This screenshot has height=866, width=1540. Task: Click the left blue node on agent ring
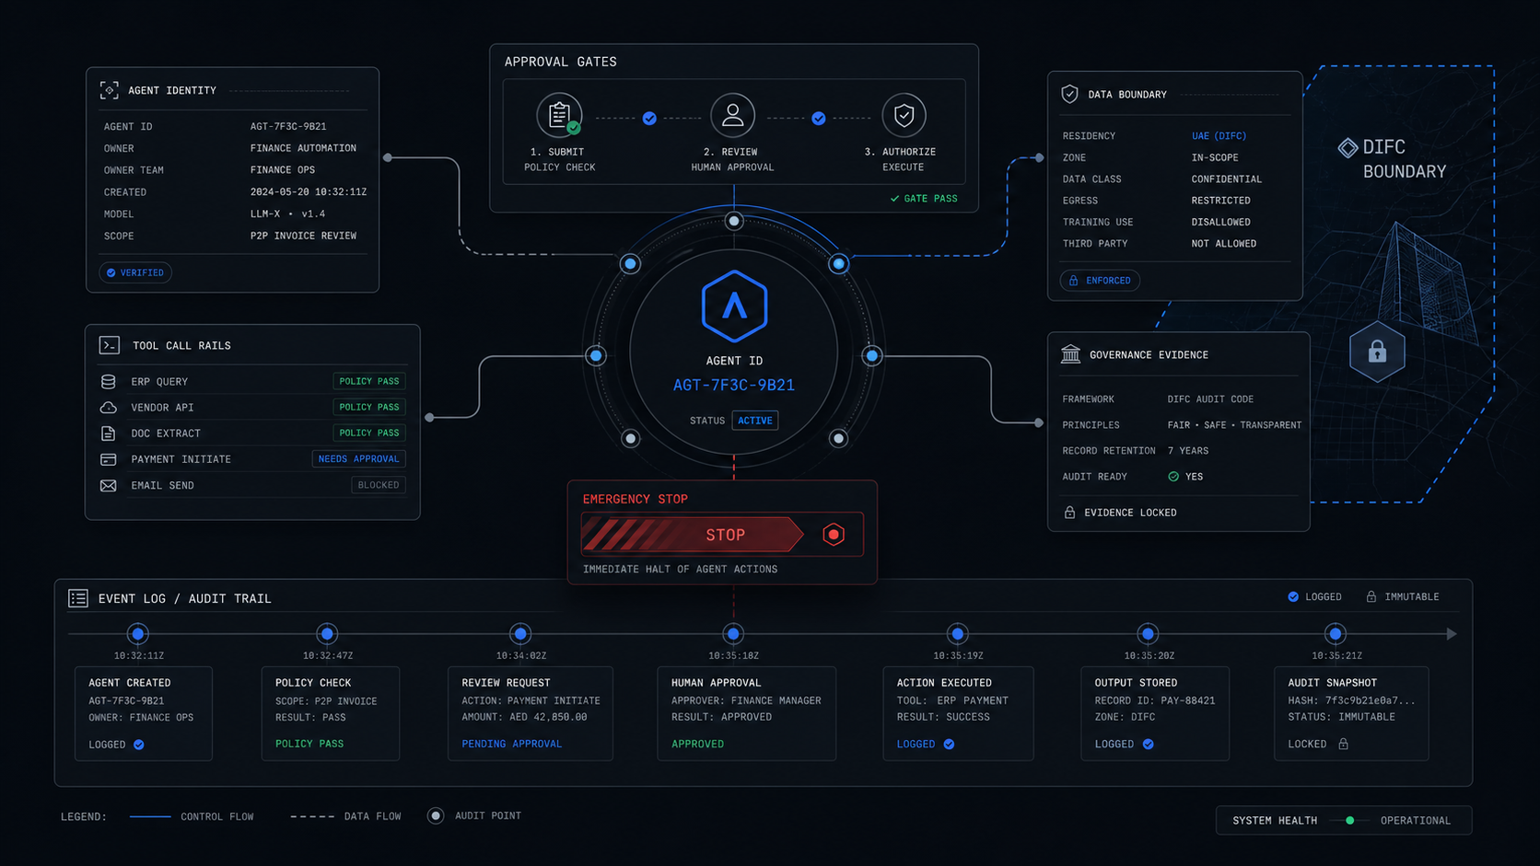click(x=596, y=355)
